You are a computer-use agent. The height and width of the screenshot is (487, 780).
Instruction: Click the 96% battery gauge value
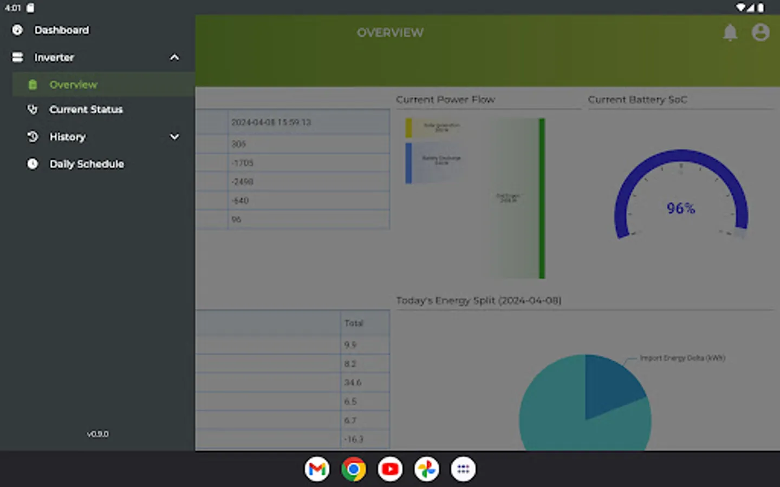(x=681, y=208)
